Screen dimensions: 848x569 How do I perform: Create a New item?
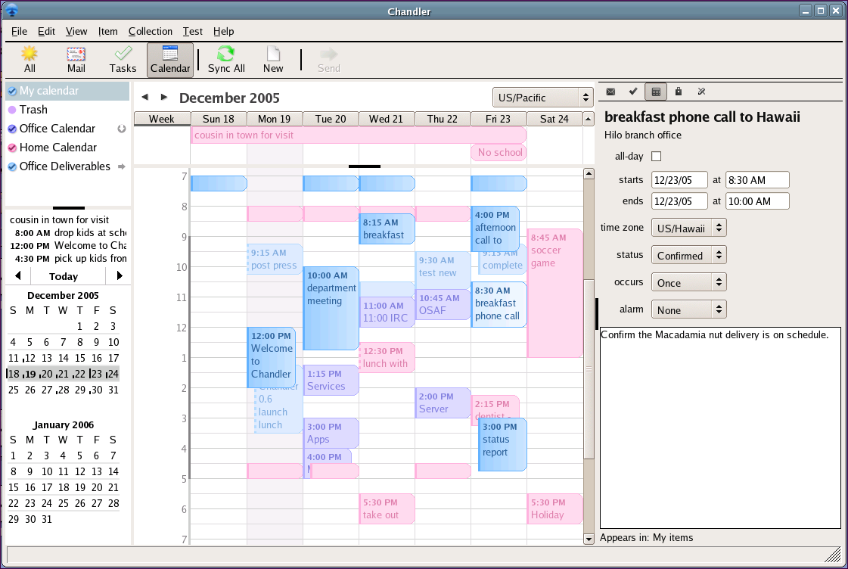(273, 60)
